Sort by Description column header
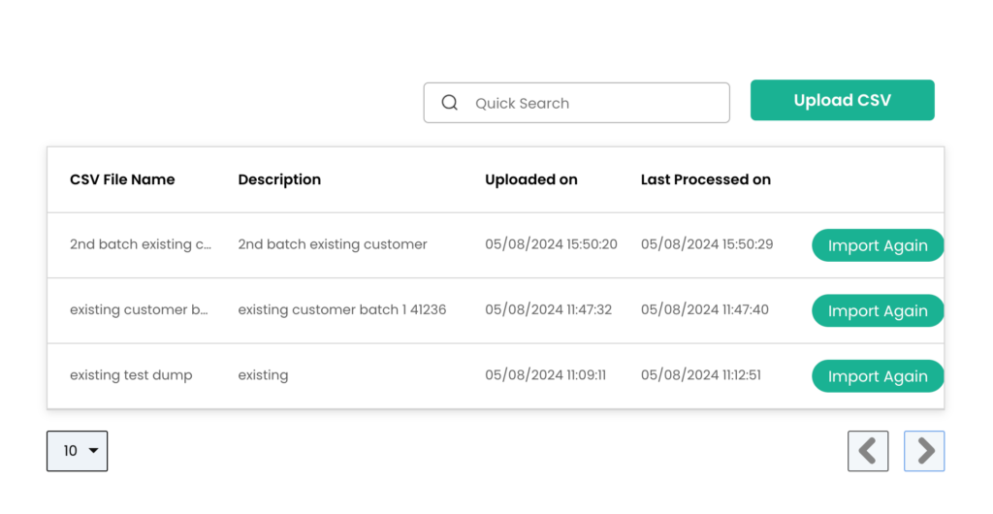Viewport: 993px width, 514px height. (x=279, y=179)
